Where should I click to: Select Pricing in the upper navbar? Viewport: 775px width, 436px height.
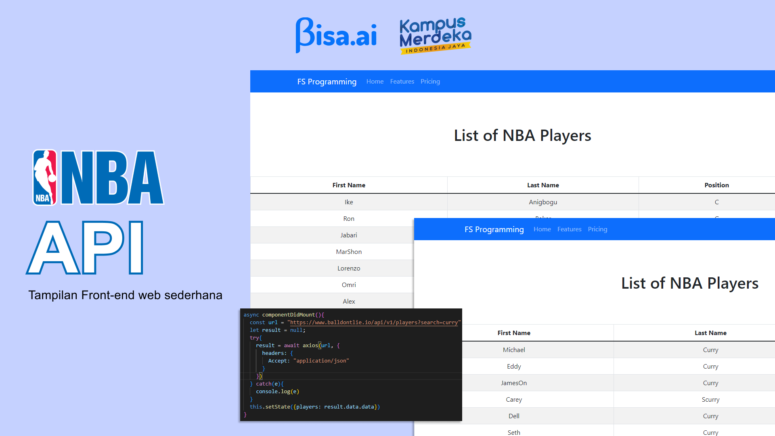(x=430, y=82)
